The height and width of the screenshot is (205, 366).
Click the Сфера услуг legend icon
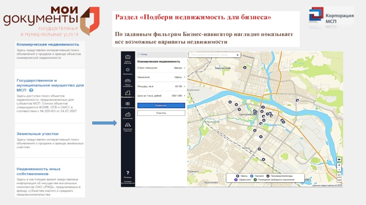236,179
